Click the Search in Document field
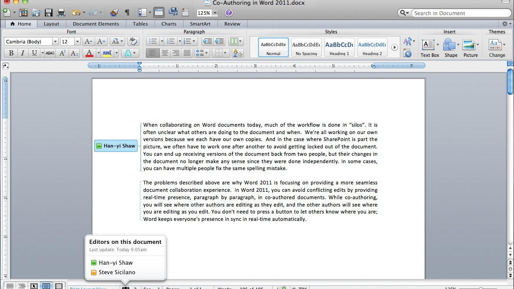The width and height of the screenshot is (514, 289). point(461,13)
